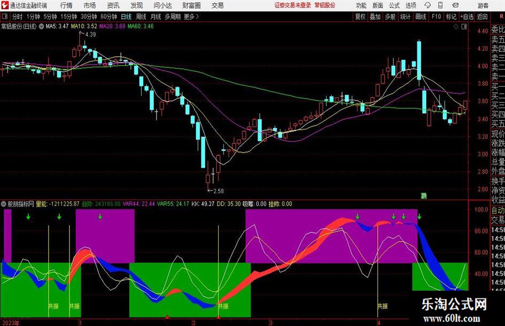Expand the chart settings arrow beside 常铝股份(日线)
The image size is (505, 326).
[41, 26]
